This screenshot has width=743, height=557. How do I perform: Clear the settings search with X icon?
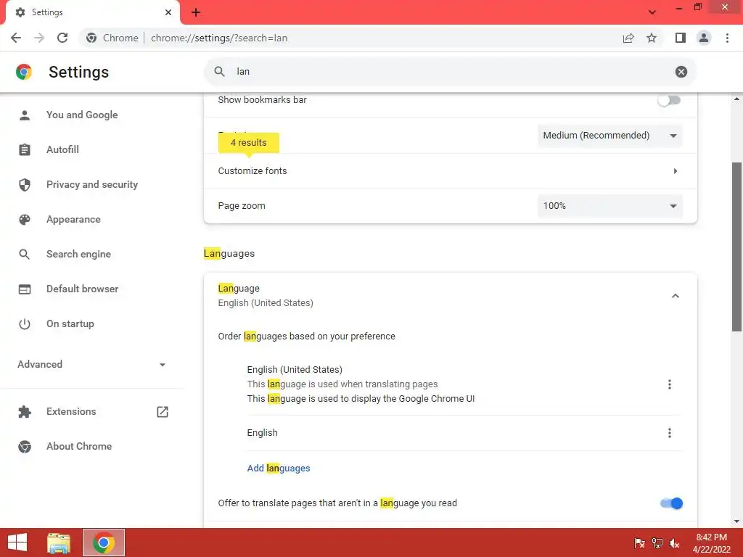tap(681, 72)
